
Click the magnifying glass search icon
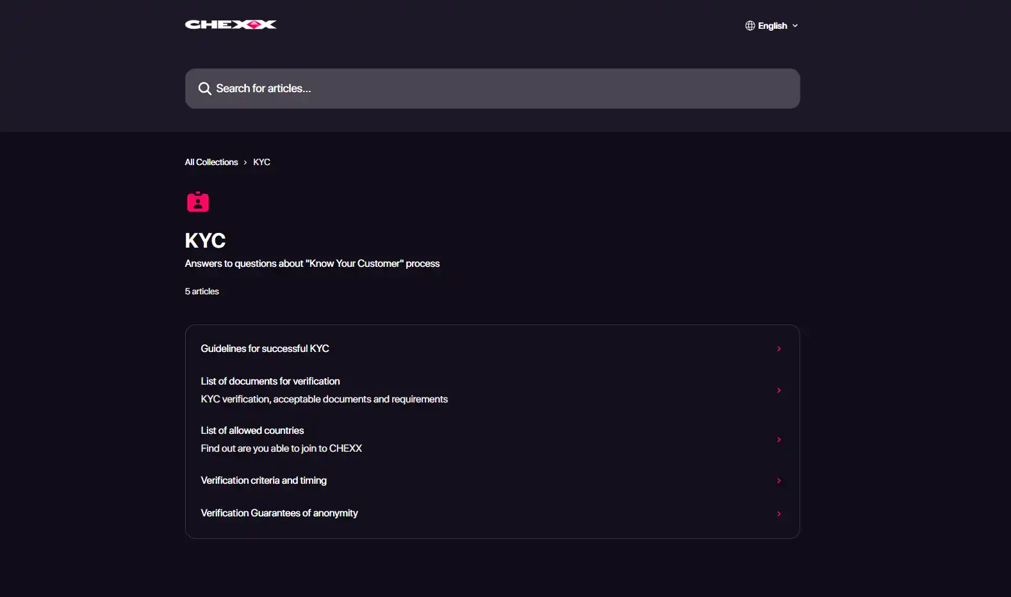(x=204, y=88)
